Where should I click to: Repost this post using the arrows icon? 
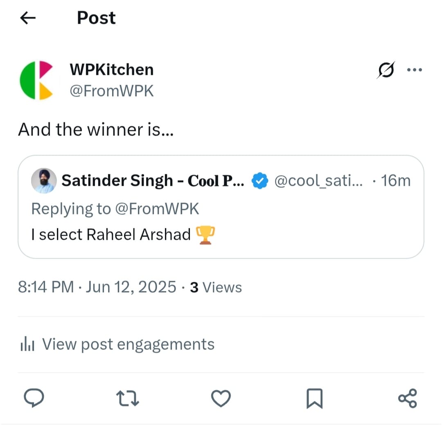pyautogui.click(x=127, y=398)
